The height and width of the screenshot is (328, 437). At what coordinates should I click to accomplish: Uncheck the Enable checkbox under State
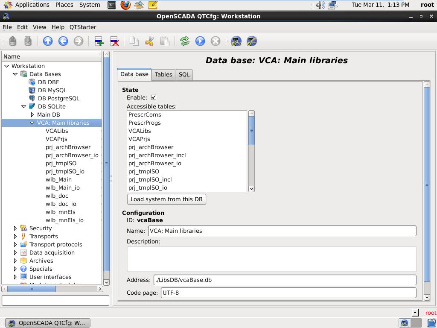[x=154, y=97]
